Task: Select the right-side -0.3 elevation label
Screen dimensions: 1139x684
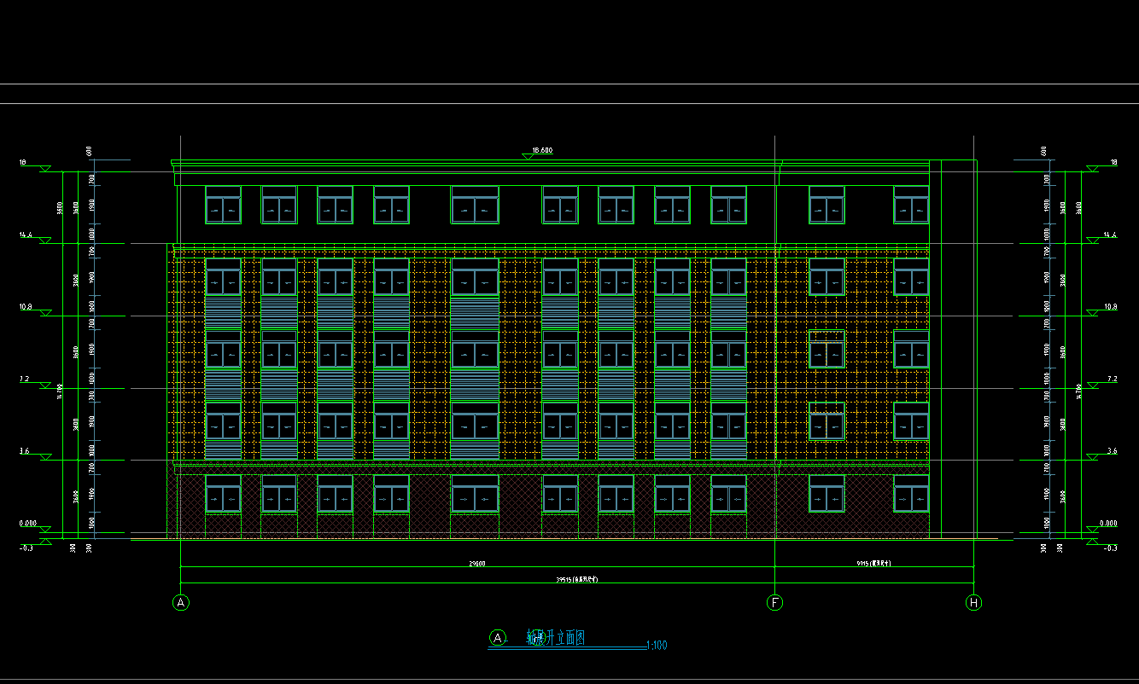Action: click(x=1111, y=548)
